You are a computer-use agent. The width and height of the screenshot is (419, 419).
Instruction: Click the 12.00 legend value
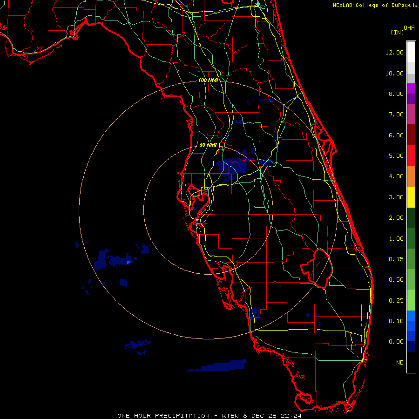(x=394, y=52)
